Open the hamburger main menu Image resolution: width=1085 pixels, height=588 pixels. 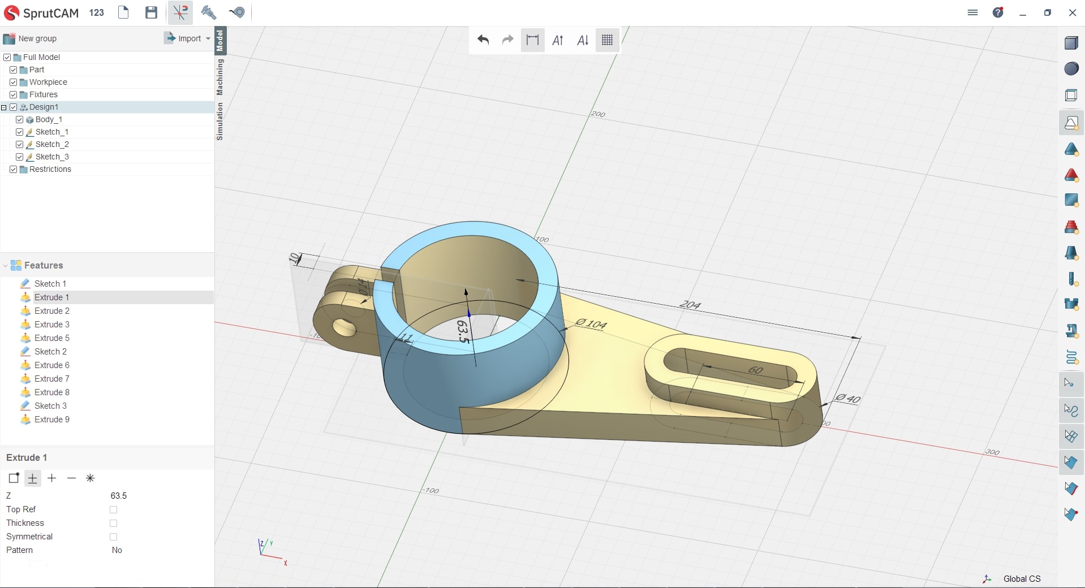(972, 12)
